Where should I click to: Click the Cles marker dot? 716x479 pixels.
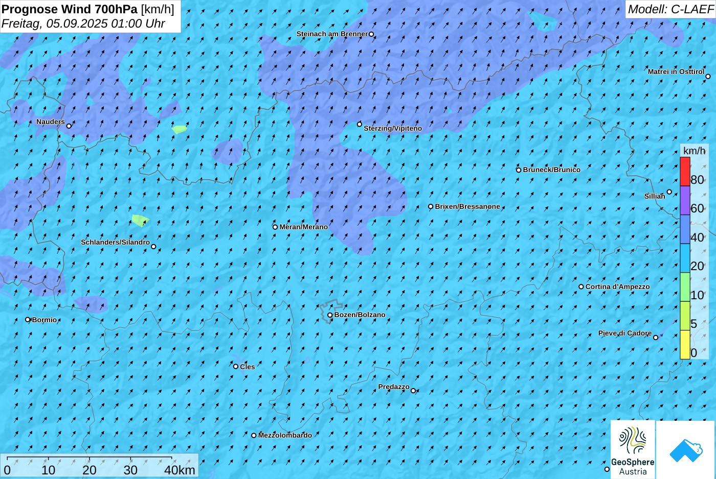pyautogui.click(x=236, y=366)
